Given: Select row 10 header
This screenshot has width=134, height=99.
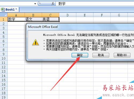Looking at the screenshot, I should point(4,58).
